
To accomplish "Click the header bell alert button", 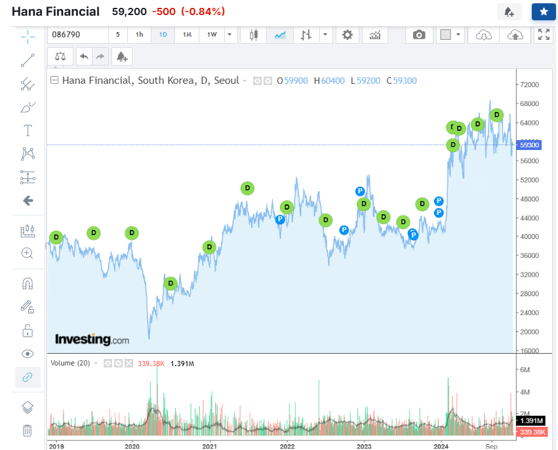I will point(509,12).
